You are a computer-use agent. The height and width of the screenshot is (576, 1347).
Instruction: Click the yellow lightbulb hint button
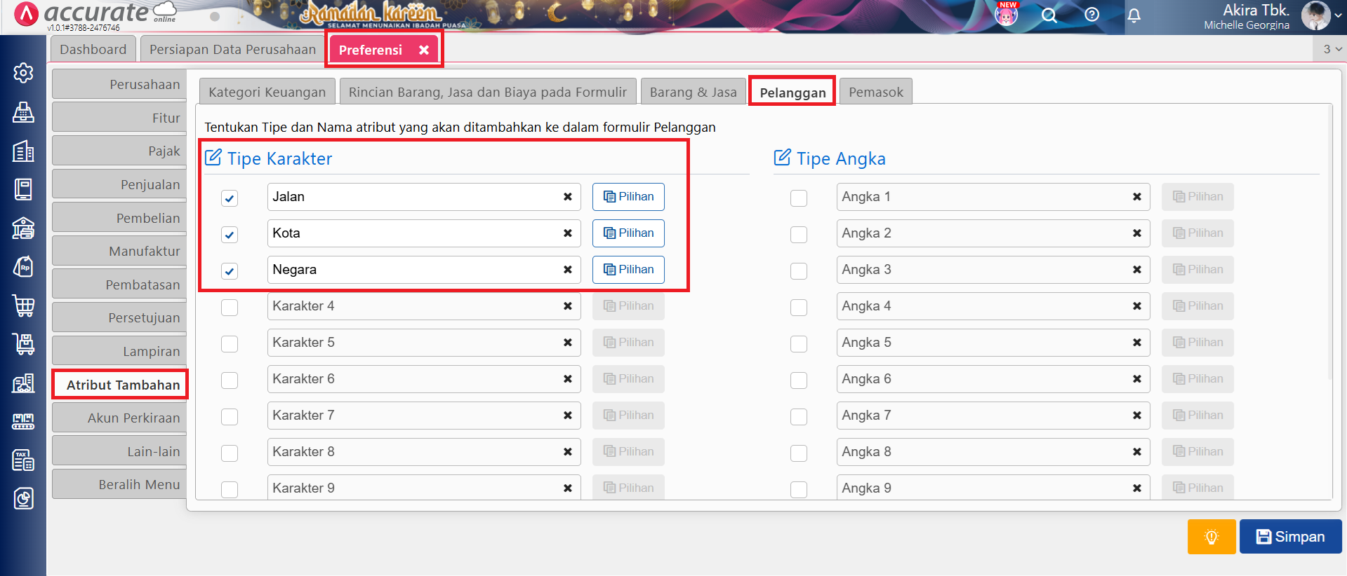(x=1211, y=537)
